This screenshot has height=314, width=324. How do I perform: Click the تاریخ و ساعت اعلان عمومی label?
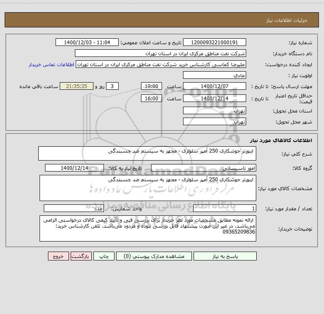pyautogui.click(x=151, y=43)
